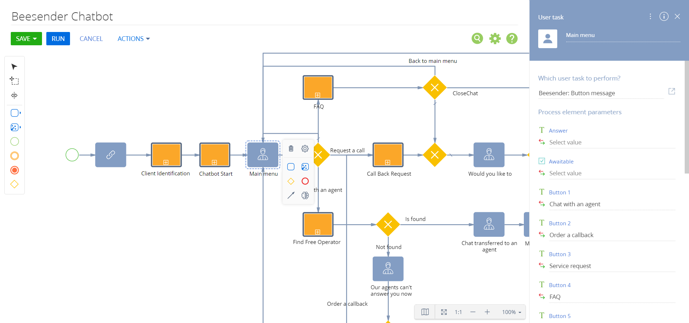Expand the ACTIONS dropdown menu
689x323 pixels.
pos(134,39)
